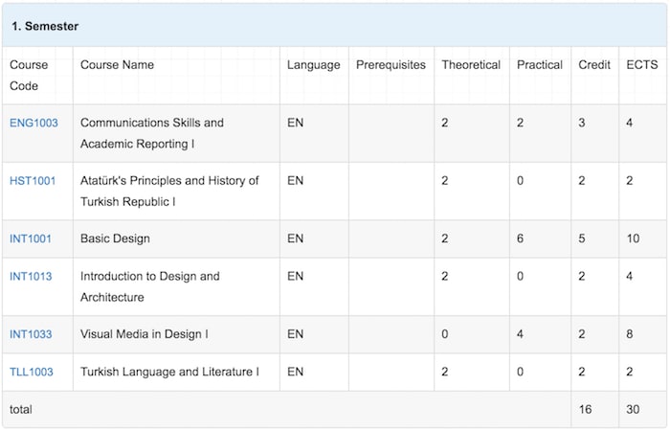Click the Credit column header
The height and width of the screenshot is (431, 670).
click(x=594, y=65)
